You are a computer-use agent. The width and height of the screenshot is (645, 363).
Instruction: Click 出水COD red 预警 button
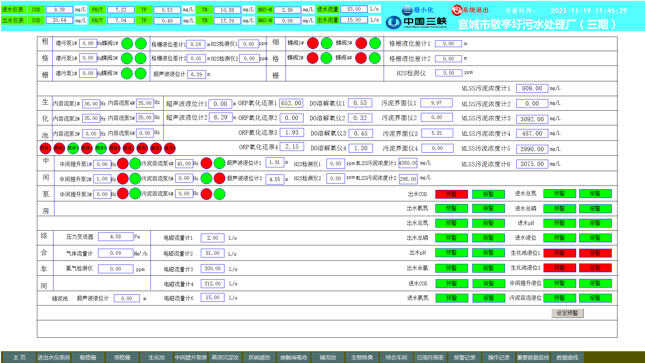click(451, 194)
